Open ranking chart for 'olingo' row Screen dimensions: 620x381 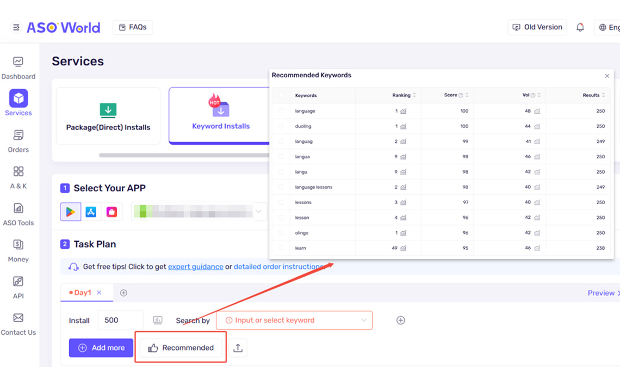(x=404, y=233)
